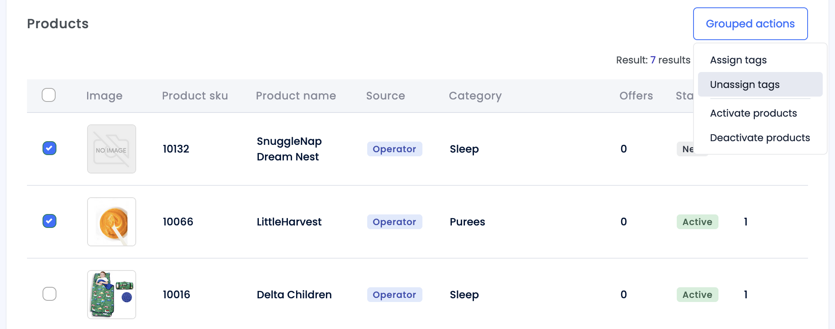Click the Operator badge for Delta Children
The height and width of the screenshot is (329, 835).
coord(394,294)
